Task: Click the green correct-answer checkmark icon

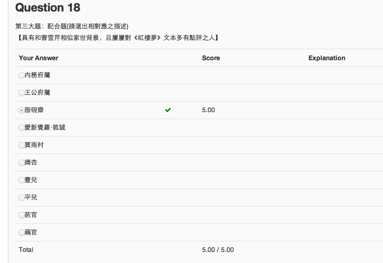Action: point(168,110)
